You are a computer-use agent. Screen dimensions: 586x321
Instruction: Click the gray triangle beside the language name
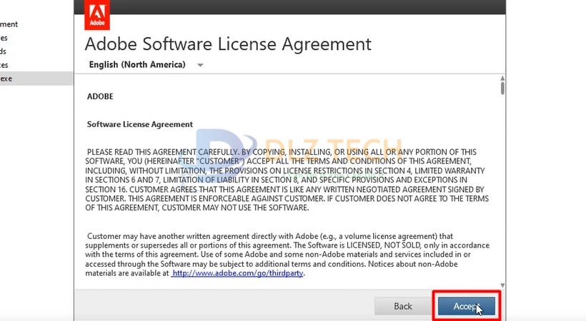pyautogui.click(x=200, y=66)
